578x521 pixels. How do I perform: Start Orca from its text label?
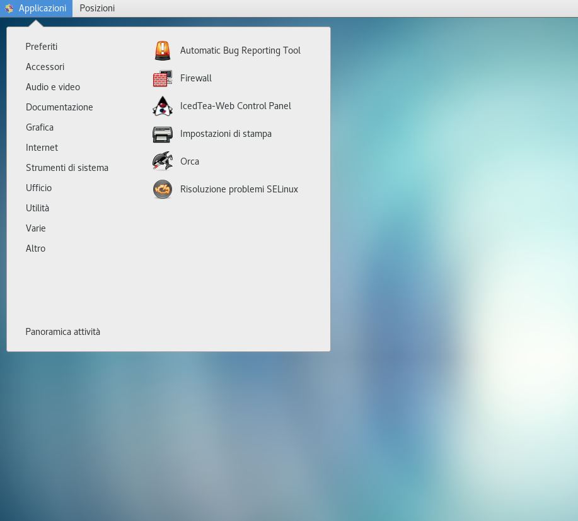point(190,161)
